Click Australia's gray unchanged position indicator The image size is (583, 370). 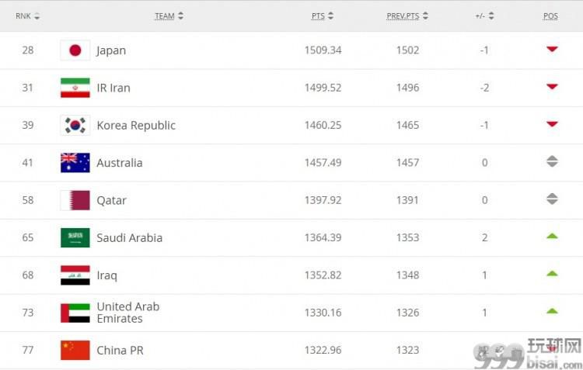(552, 161)
